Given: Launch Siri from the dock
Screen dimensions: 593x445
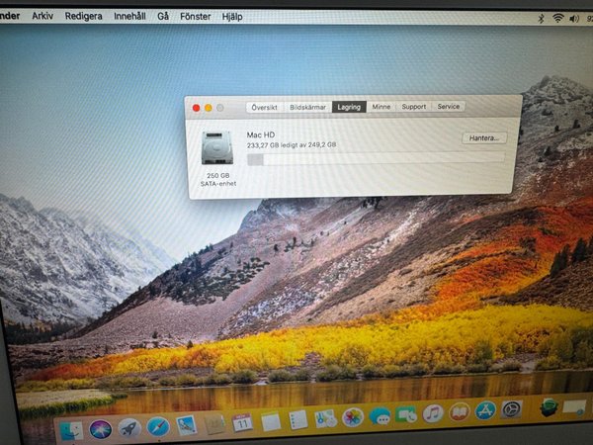Looking at the screenshot, I should [x=100, y=429].
